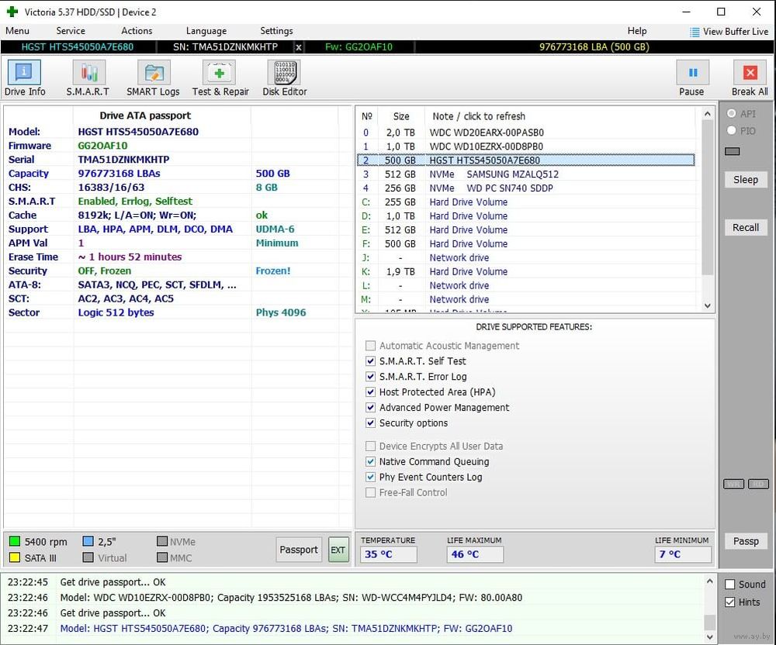Click the green 5400 rpm indicator

click(x=14, y=542)
